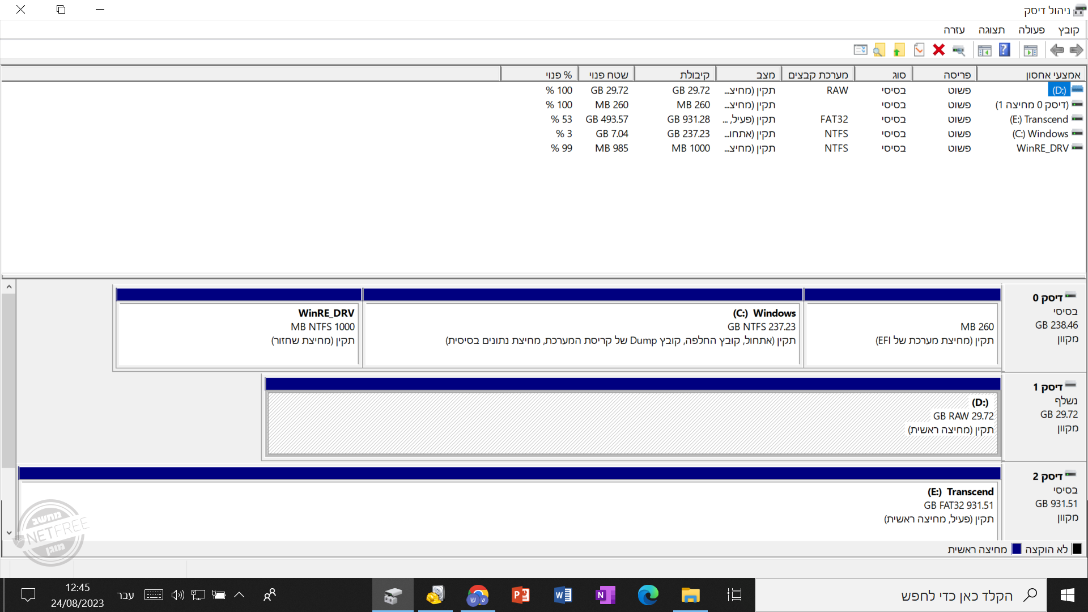Click the properties list toolbar icon
The width and height of the screenshot is (1088, 612).
[860, 50]
